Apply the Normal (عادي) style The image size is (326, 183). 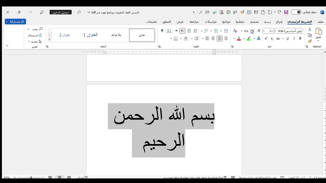[x=142, y=35]
